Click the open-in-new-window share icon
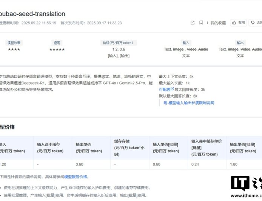This screenshot has width=262, height=201. (x=193, y=23)
